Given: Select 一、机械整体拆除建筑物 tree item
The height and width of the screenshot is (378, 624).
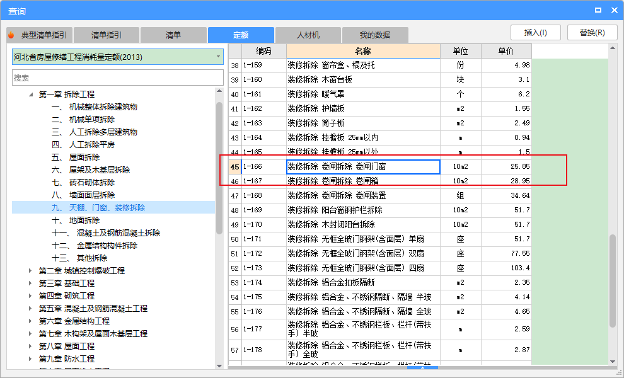Looking at the screenshot, I should pyautogui.click(x=95, y=107).
